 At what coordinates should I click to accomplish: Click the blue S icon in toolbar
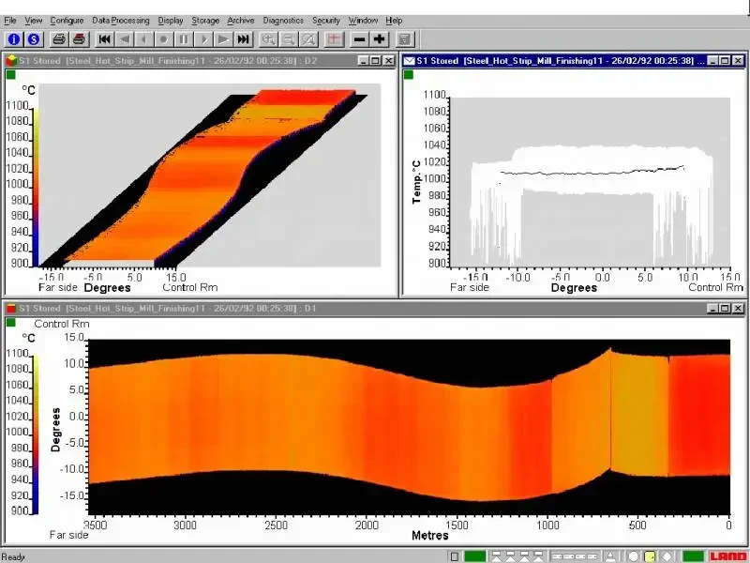coord(34,39)
